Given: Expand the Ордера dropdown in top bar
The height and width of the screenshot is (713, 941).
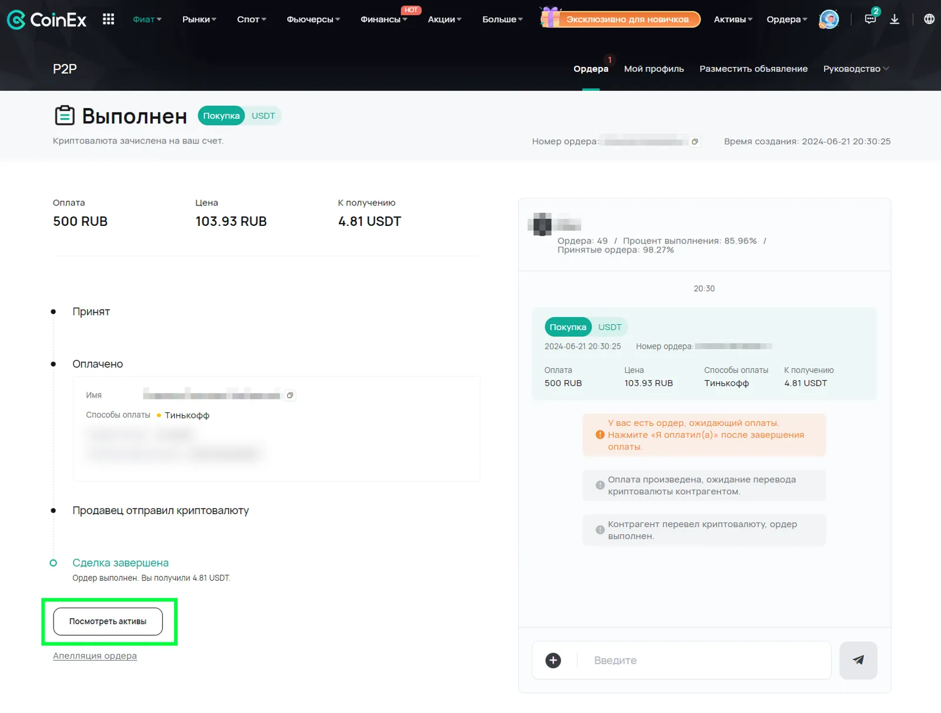Looking at the screenshot, I should 787,19.
